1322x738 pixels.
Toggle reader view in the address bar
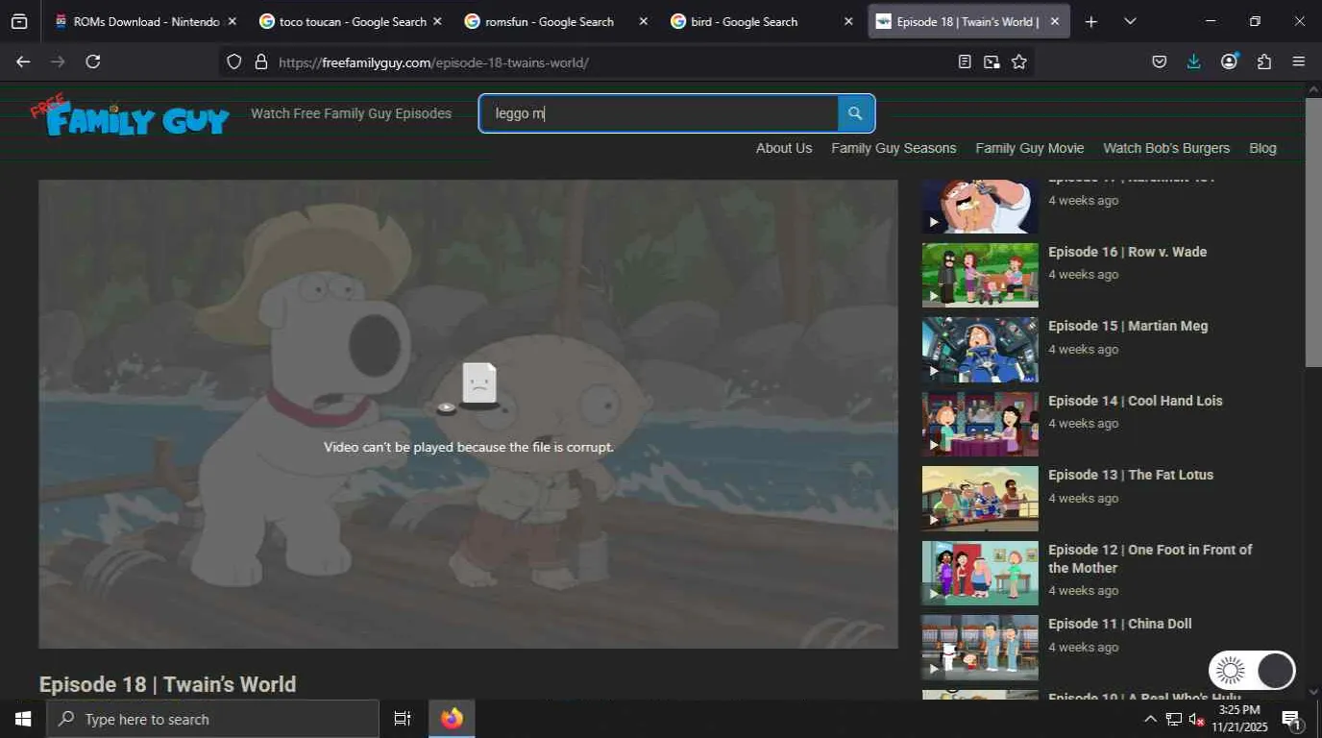(965, 61)
